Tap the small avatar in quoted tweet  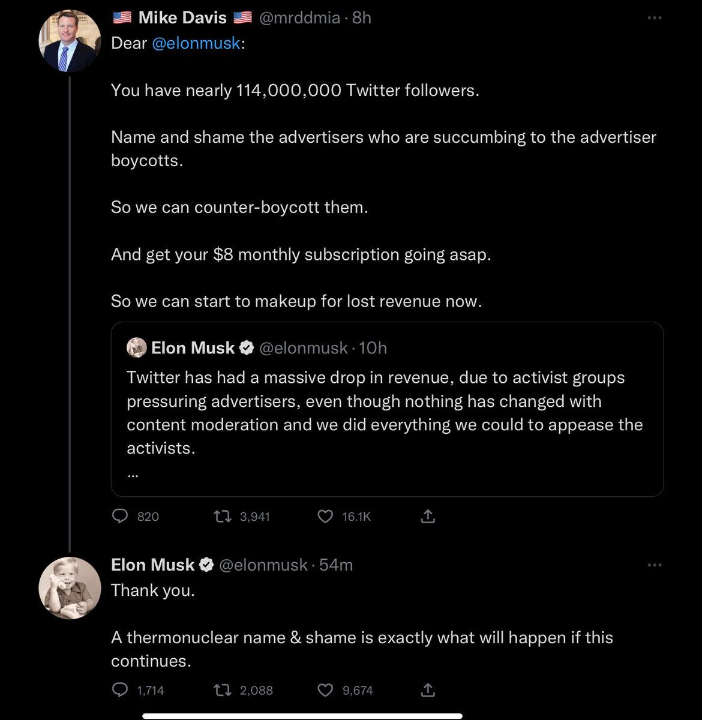pyautogui.click(x=137, y=347)
